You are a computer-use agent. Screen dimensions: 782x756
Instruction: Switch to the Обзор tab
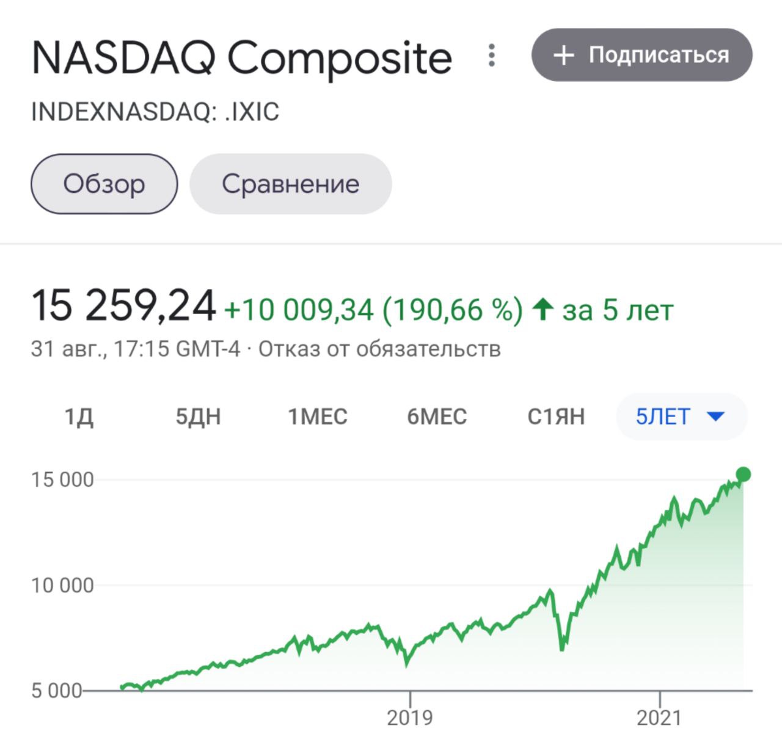point(104,184)
